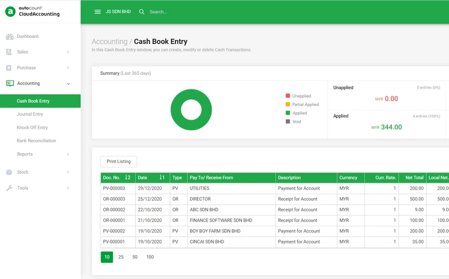The width and height of the screenshot is (449, 279).
Task: Click the search magnifier icon
Action: 142,12
